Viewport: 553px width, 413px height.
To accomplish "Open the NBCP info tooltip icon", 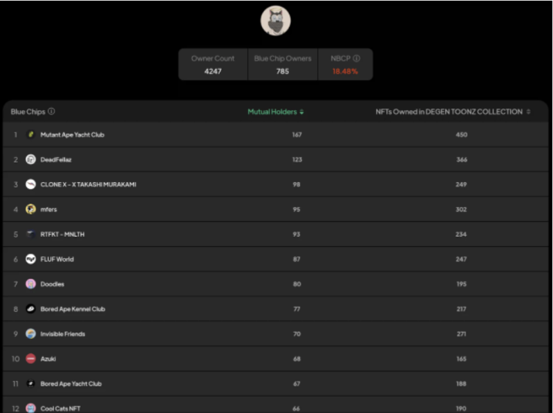I will (x=357, y=58).
